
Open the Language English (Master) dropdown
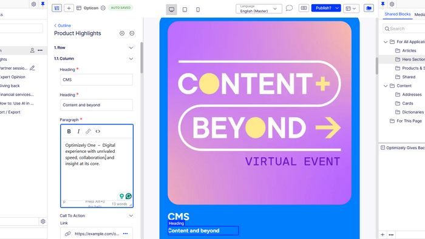pyautogui.click(x=259, y=8)
